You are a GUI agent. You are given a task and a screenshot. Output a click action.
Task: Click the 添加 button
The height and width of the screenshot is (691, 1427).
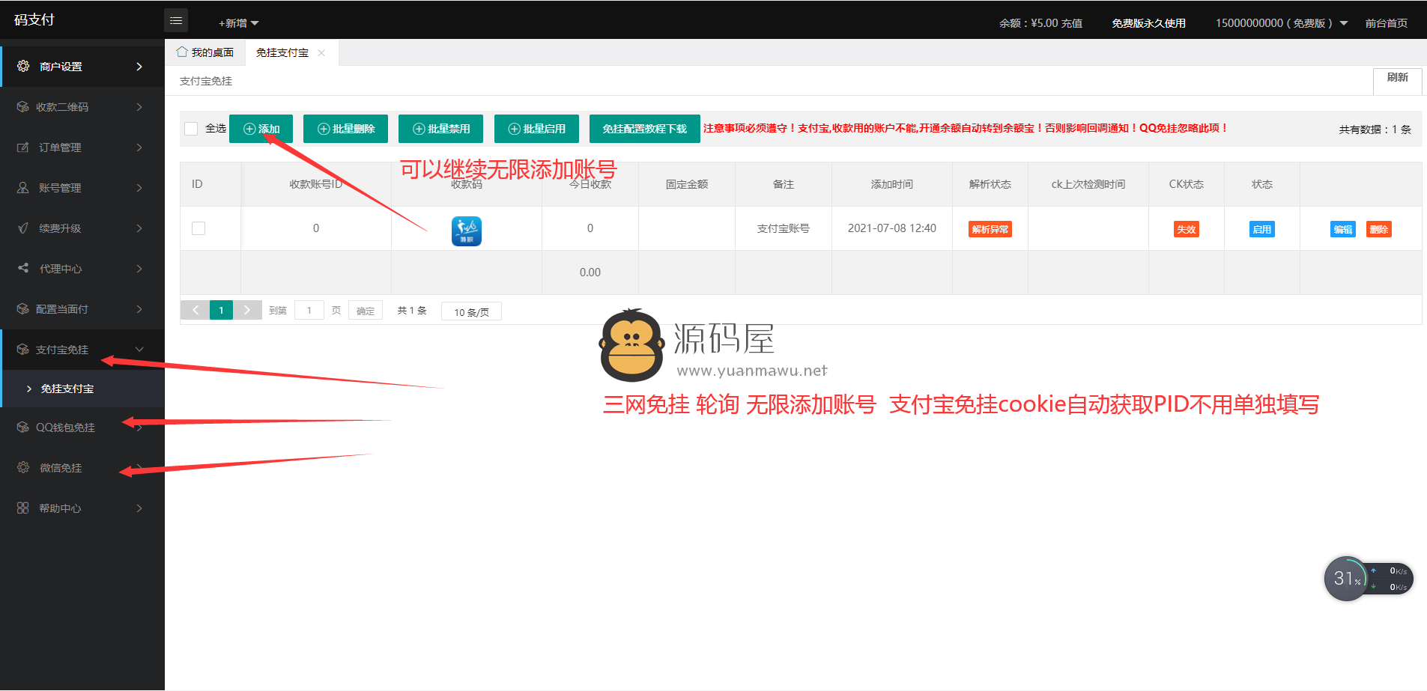(261, 129)
